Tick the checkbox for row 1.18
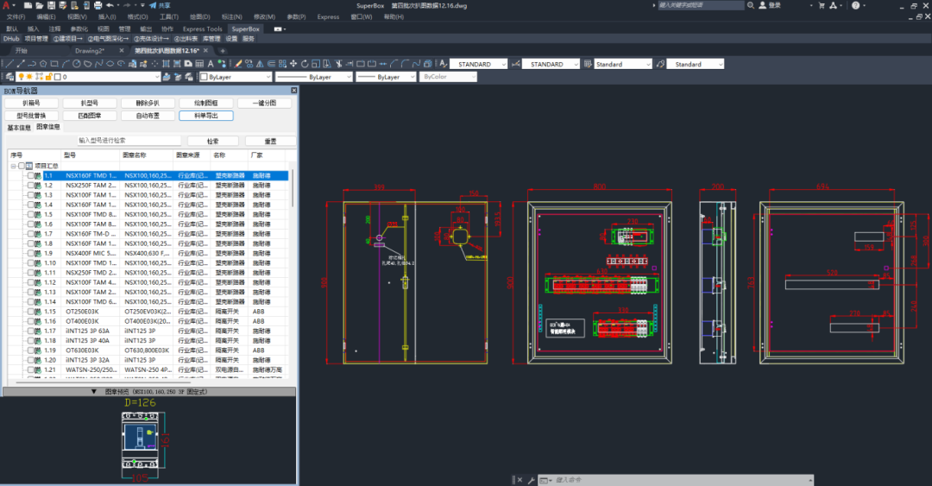This screenshot has height=486, width=932. tap(31, 340)
